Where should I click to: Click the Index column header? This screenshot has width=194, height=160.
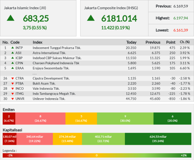click(38, 42)
